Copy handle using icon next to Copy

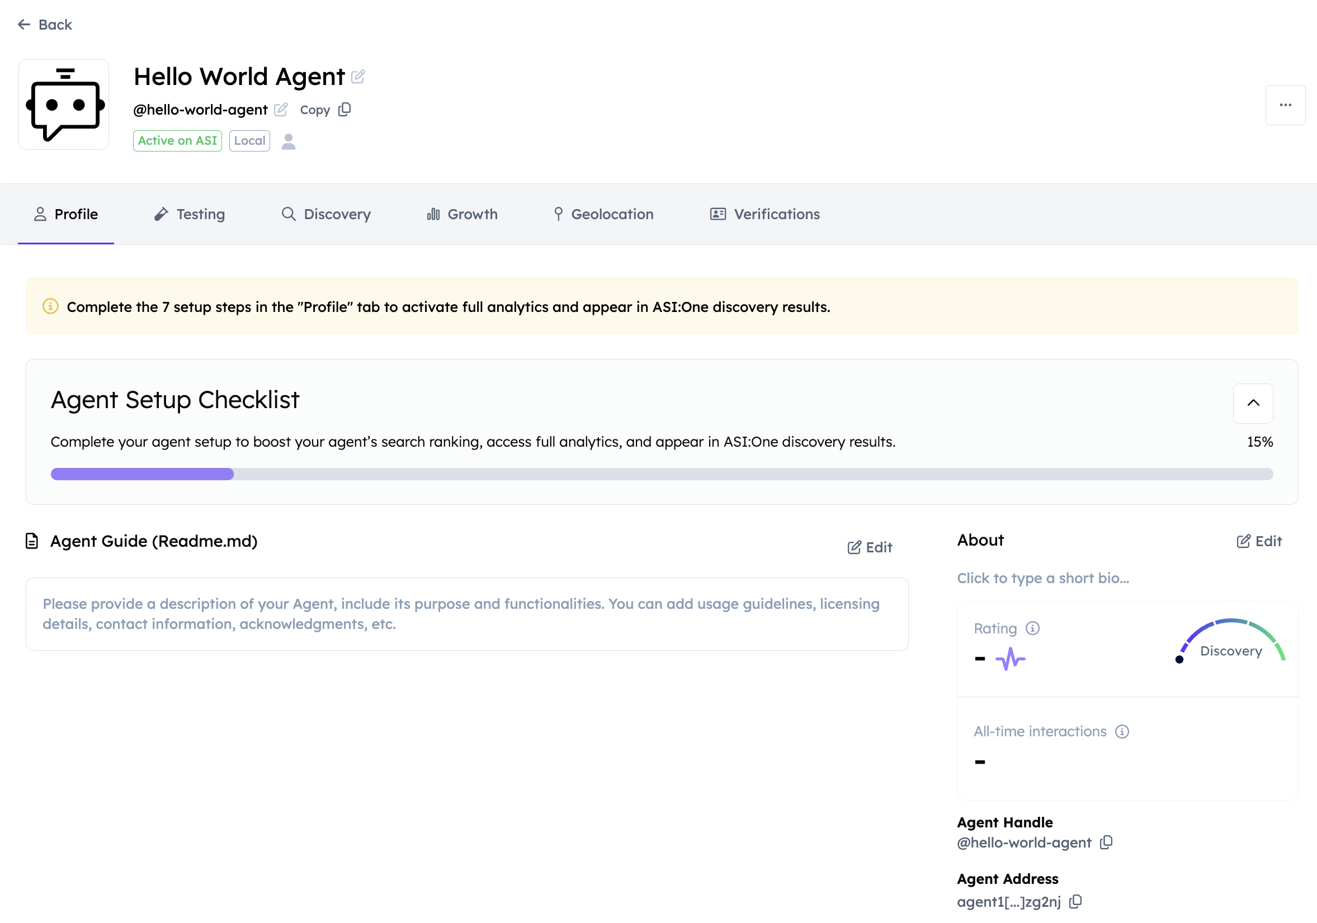344,110
